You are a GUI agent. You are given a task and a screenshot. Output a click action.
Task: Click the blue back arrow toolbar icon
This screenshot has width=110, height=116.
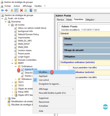(x=2, y=10)
